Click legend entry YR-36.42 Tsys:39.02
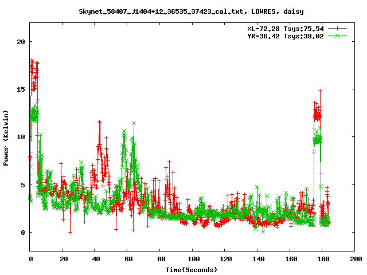This screenshot has width=367, height=275. click(286, 36)
